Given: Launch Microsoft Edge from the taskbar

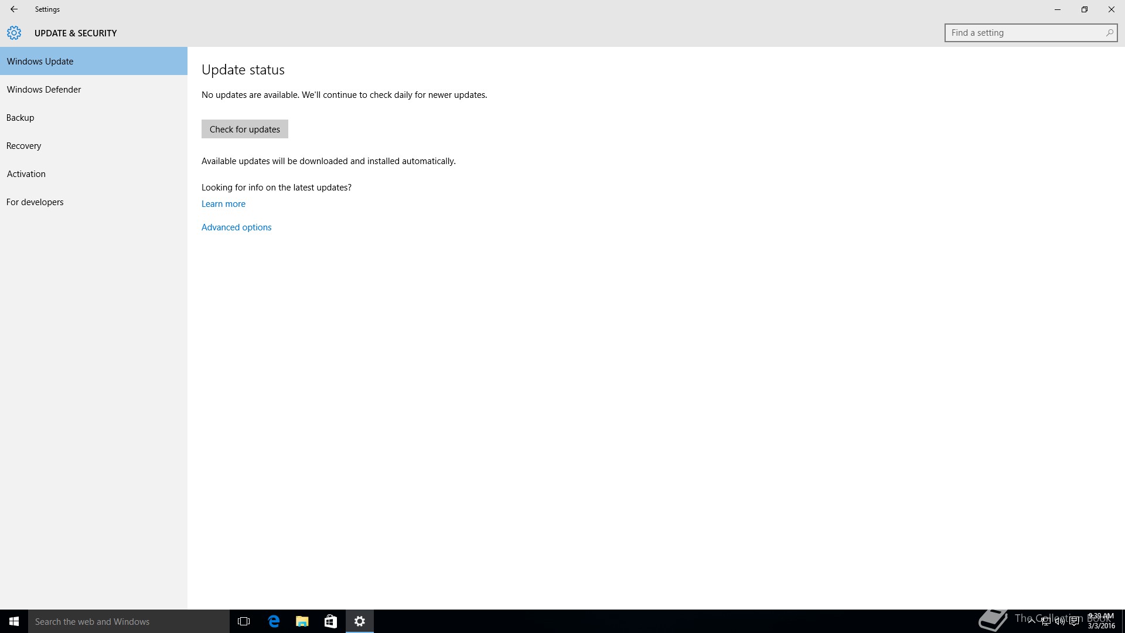Looking at the screenshot, I should [x=274, y=621].
